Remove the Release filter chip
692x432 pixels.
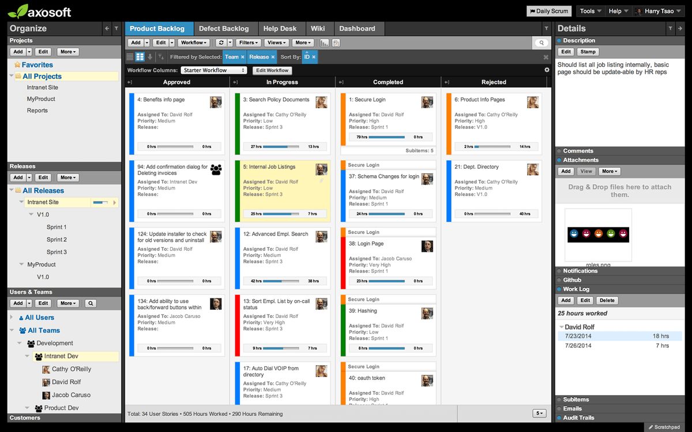(273, 56)
